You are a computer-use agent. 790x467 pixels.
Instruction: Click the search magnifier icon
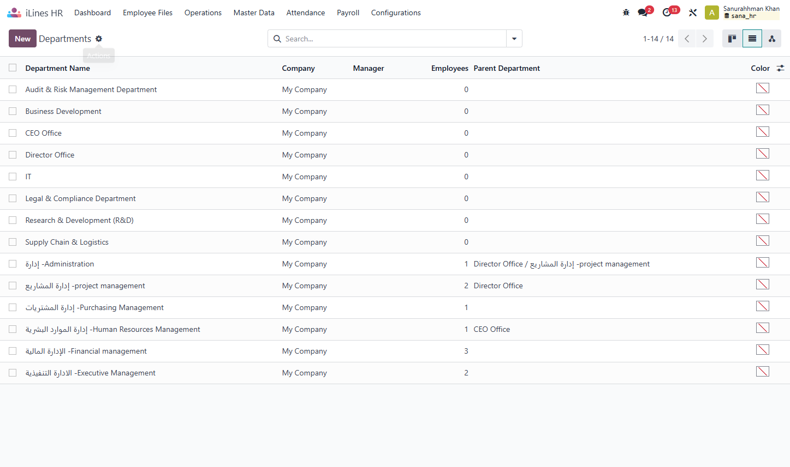click(x=277, y=39)
